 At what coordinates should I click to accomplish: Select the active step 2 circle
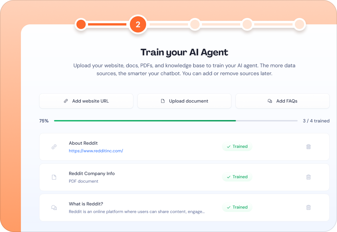point(138,24)
